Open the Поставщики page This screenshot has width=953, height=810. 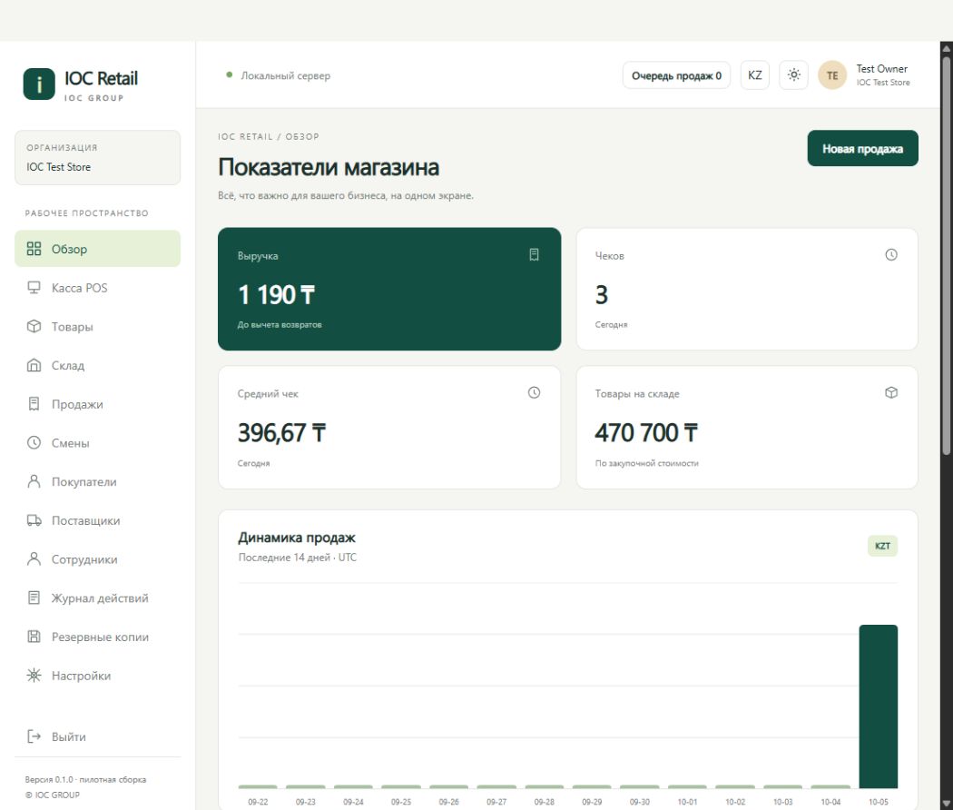(97, 520)
